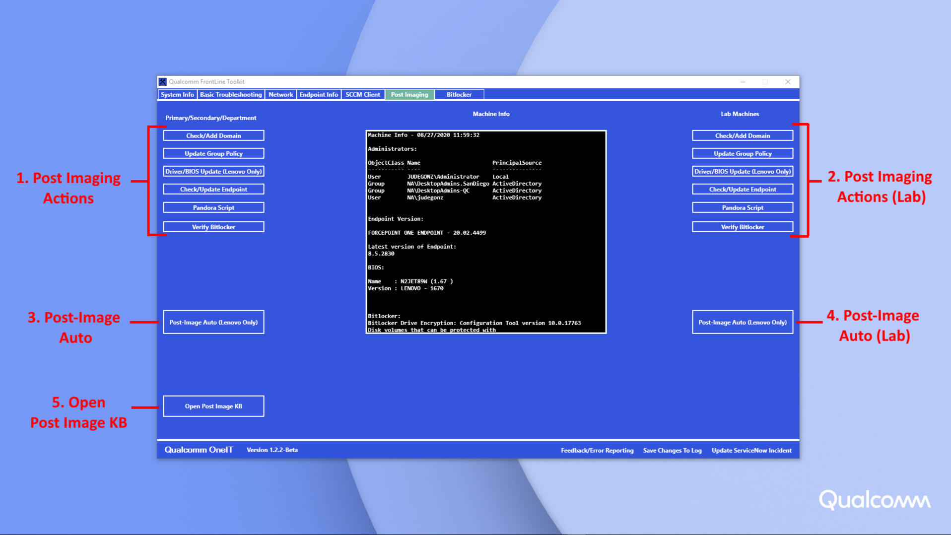Click Check/Add Domain under Primary/Secondary/Department
The width and height of the screenshot is (951, 535).
[213, 135]
